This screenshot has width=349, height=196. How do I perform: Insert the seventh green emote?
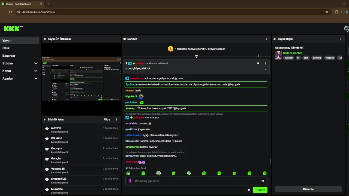[219, 173]
